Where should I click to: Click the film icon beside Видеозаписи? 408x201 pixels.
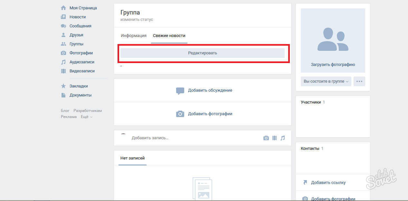click(63, 71)
